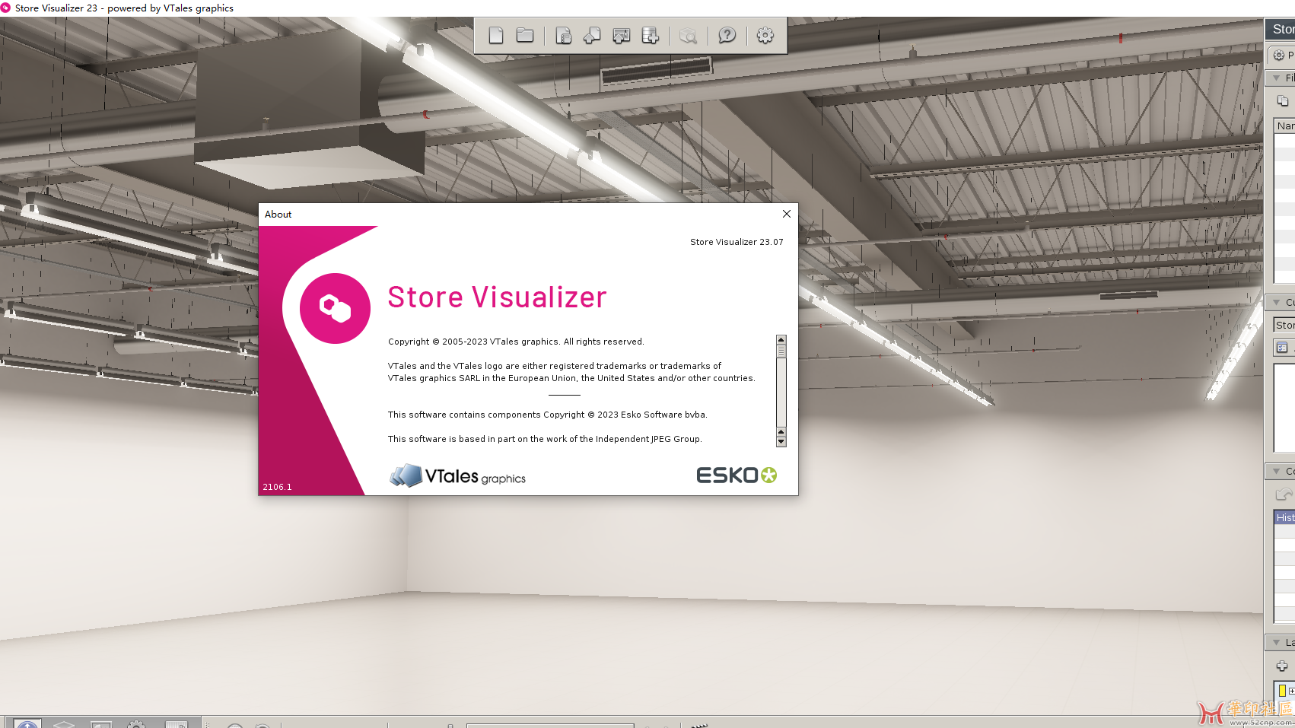The width and height of the screenshot is (1295, 728).
Task: Open settings with the gear icon
Action: click(765, 36)
